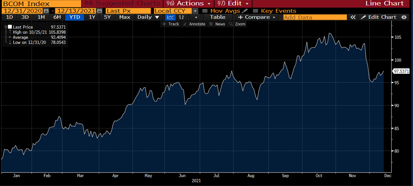
Task: Enable the Key Events checkbox
Action: (256, 11)
